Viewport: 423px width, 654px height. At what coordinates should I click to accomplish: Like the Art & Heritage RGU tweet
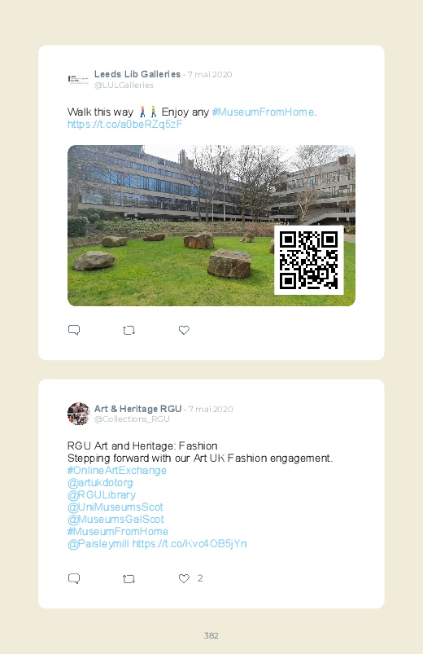(184, 578)
